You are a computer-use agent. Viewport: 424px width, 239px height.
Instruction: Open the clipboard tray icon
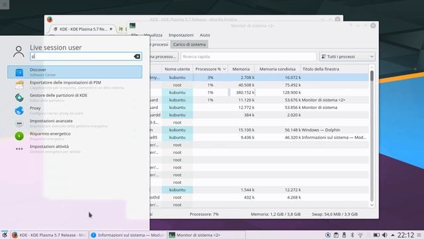pos(336,235)
